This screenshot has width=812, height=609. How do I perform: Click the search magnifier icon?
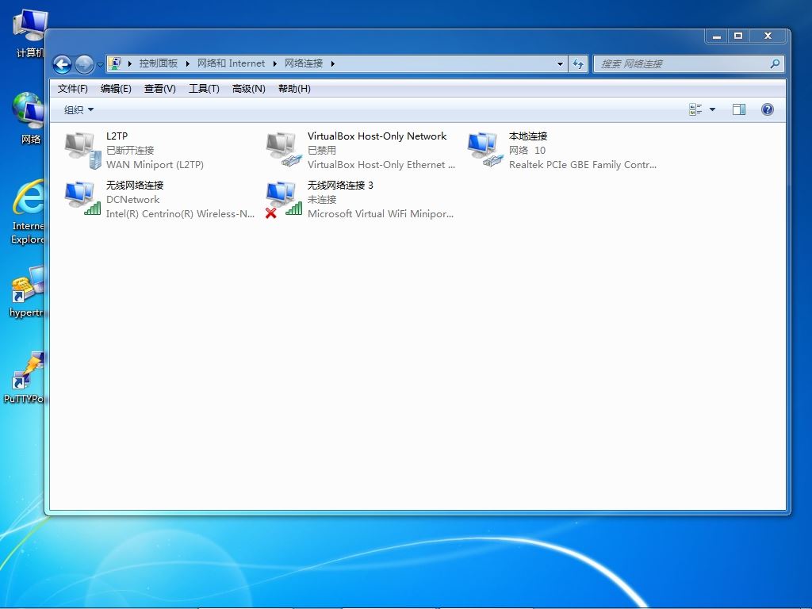(776, 63)
